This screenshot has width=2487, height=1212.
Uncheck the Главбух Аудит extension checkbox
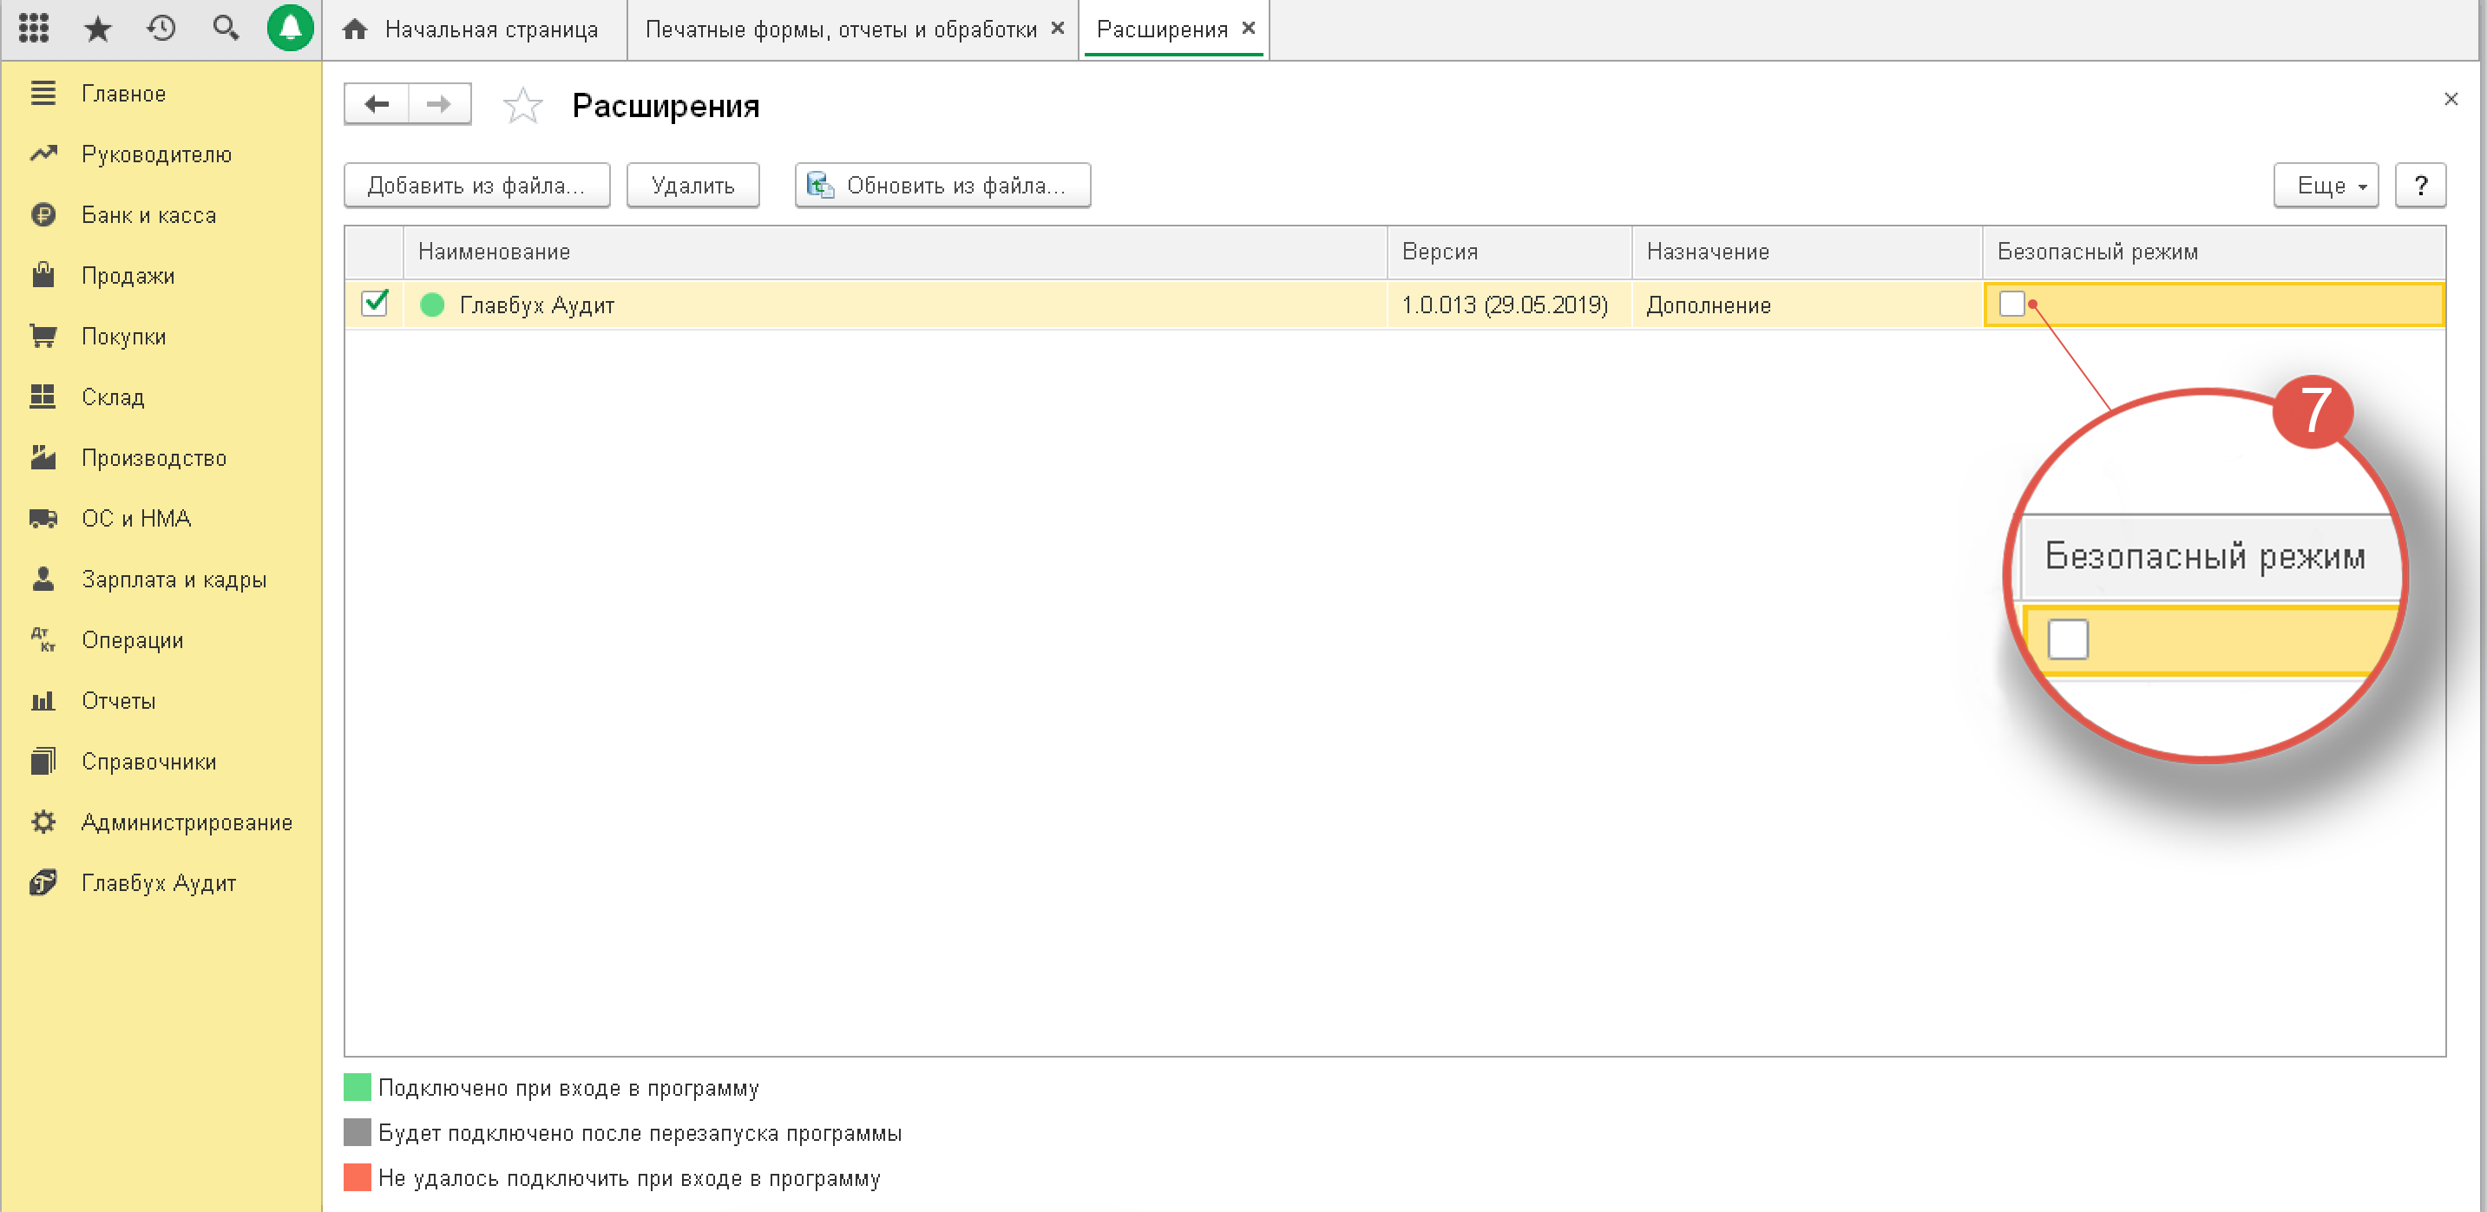[375, 304]
